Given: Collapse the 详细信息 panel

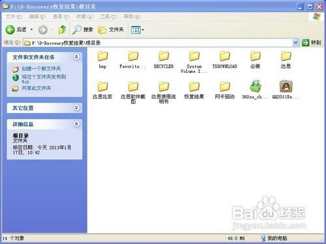Looking at the screenshot, I should point(76,124).
